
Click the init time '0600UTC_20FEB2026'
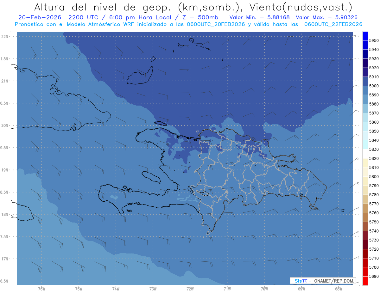[x=215, y=24]
